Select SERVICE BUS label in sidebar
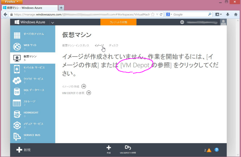The image size is (241, 157). 32,135
